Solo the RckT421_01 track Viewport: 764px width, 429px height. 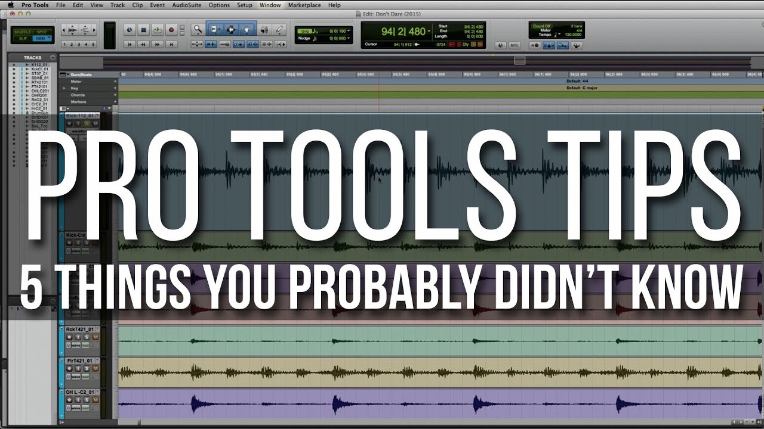coord(87,337)
